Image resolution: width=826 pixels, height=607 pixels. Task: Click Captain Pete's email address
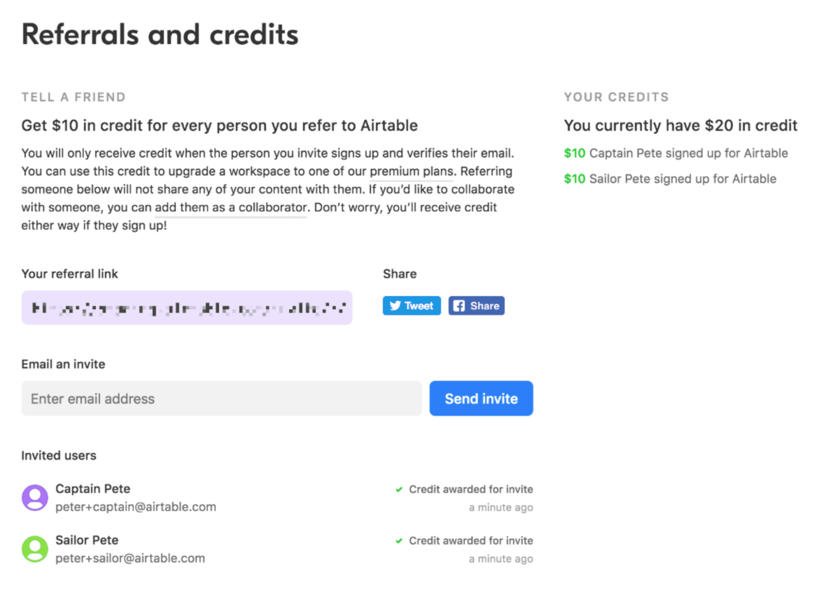[136, 507]
